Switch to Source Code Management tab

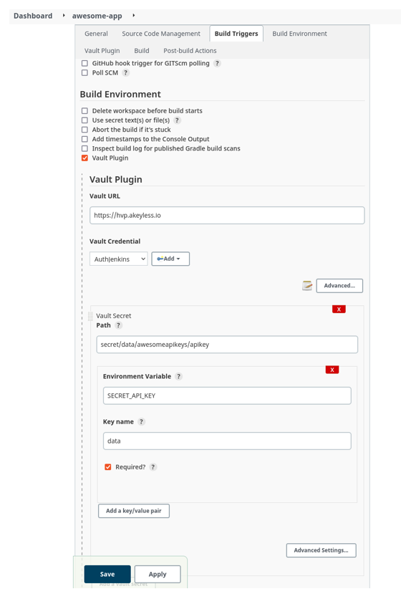coord(161,34)
